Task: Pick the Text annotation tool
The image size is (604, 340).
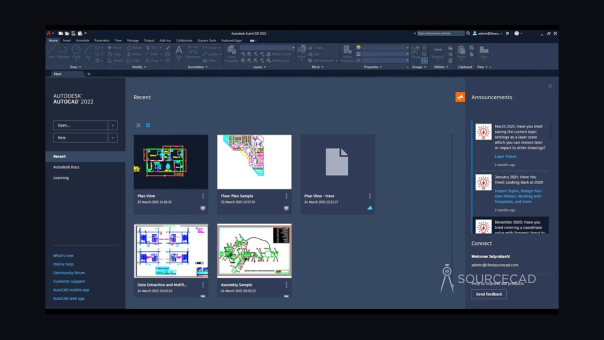Action: pyautogui.click(x=179, y=52)
